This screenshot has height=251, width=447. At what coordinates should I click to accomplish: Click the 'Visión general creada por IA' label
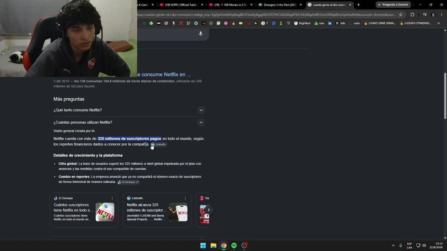click(74, 131)
